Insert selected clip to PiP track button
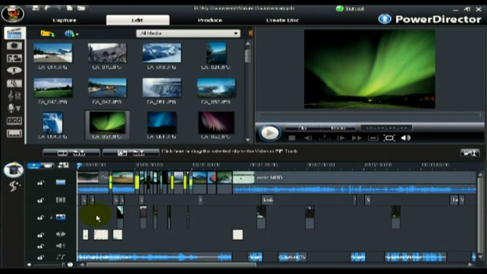 (x=131, y=153)
